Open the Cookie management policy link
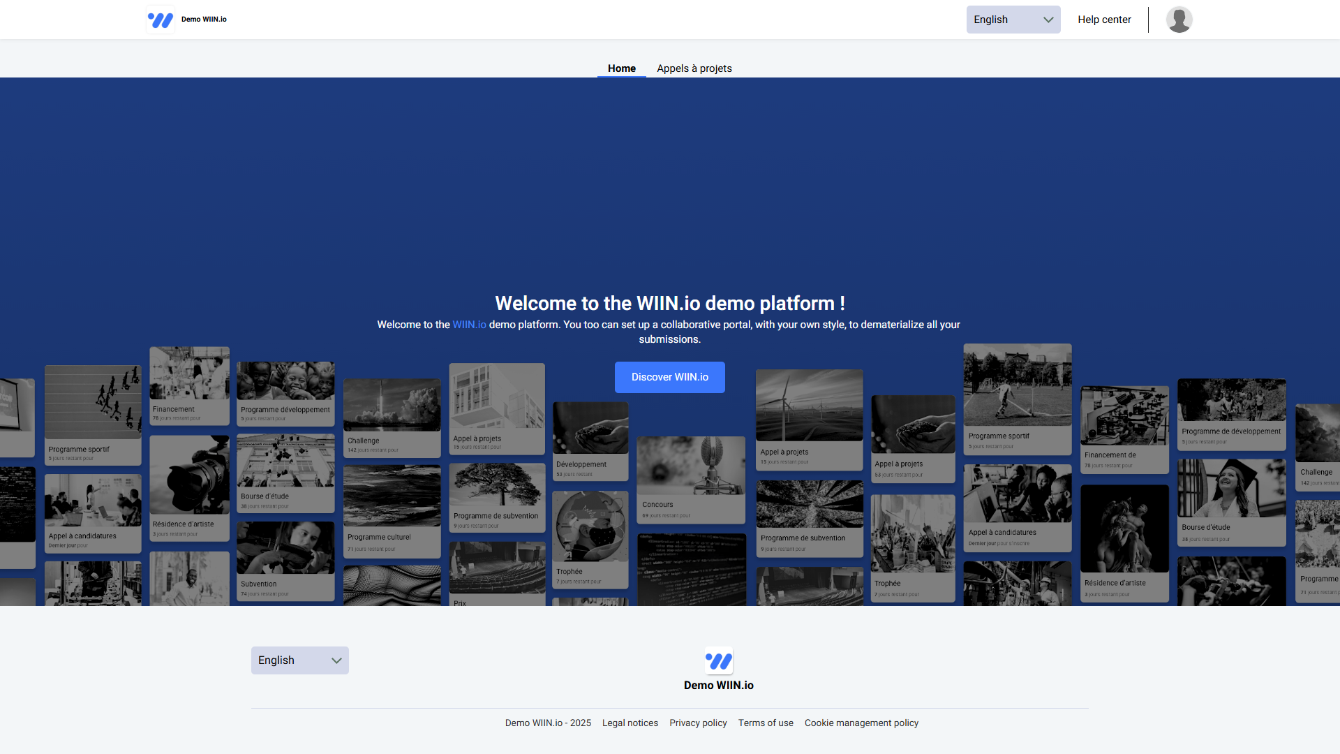The image size is (1340, 754). click(861, 723)
